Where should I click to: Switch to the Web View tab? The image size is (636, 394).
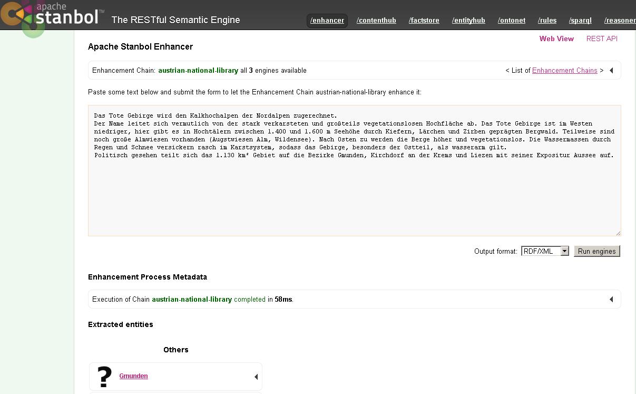(x=556, y=39)
